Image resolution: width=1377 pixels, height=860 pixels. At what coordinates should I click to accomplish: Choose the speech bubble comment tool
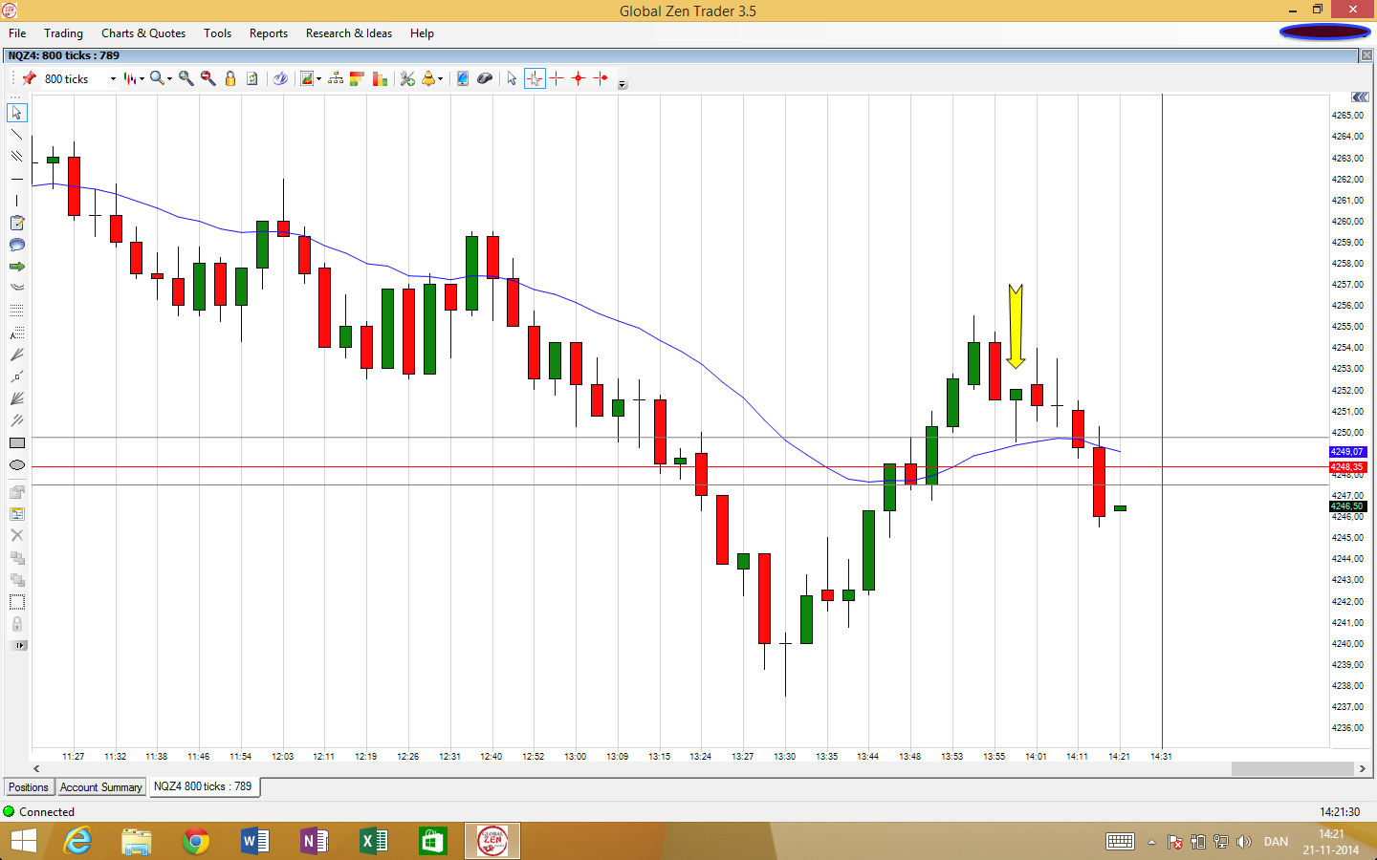[x=16, y=245]
